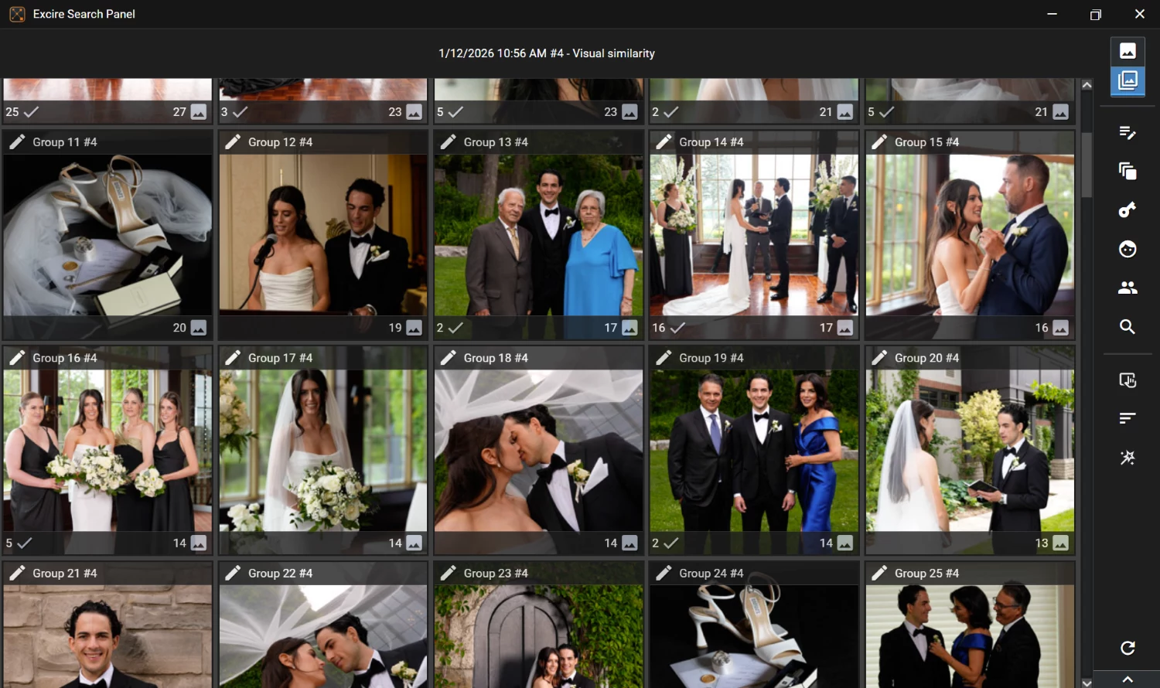
Task: Open Group 12 bride at microphone thumbnail
Action: point(323,235)
